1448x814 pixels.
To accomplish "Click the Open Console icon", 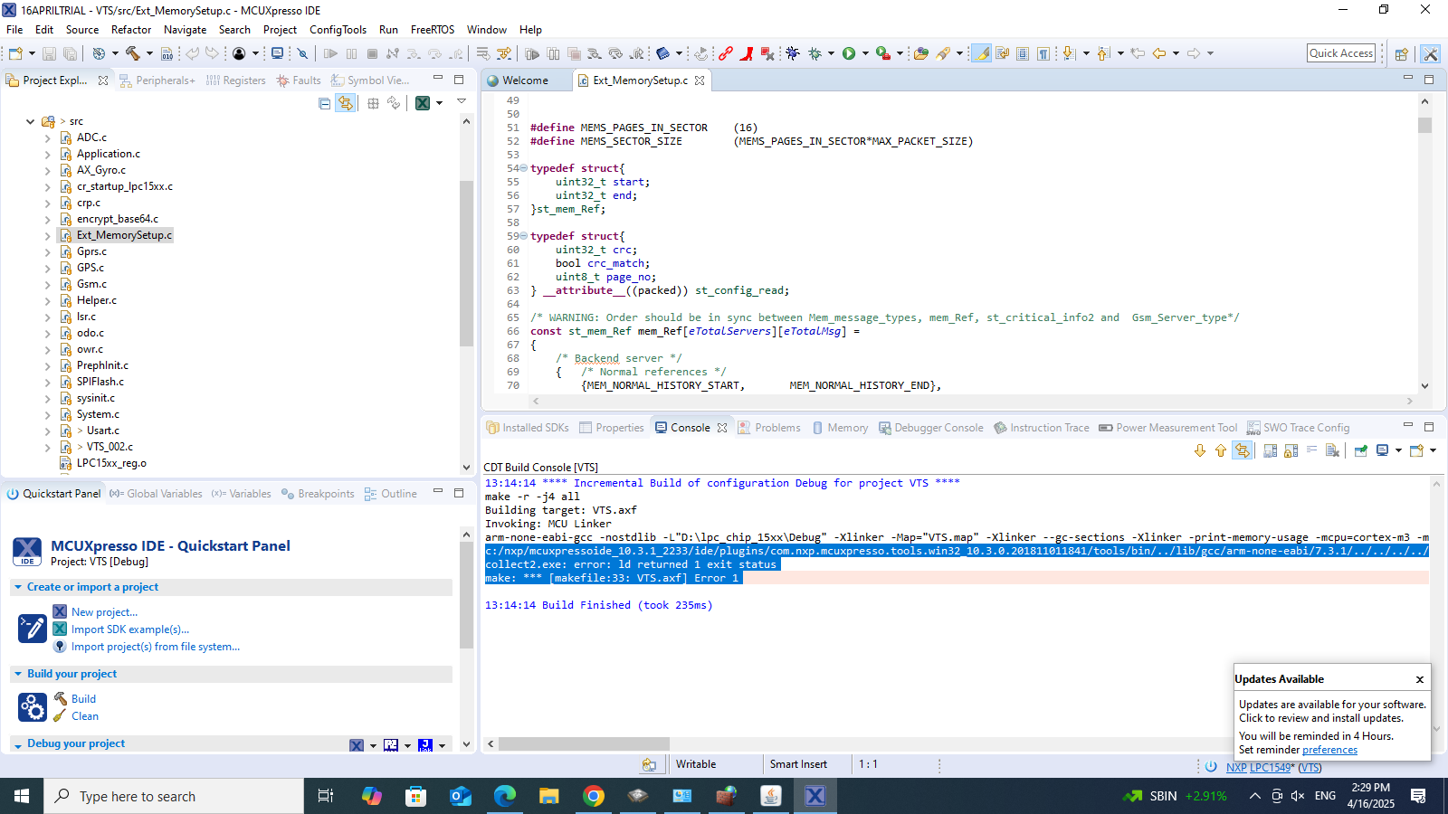I will 1416,450.
